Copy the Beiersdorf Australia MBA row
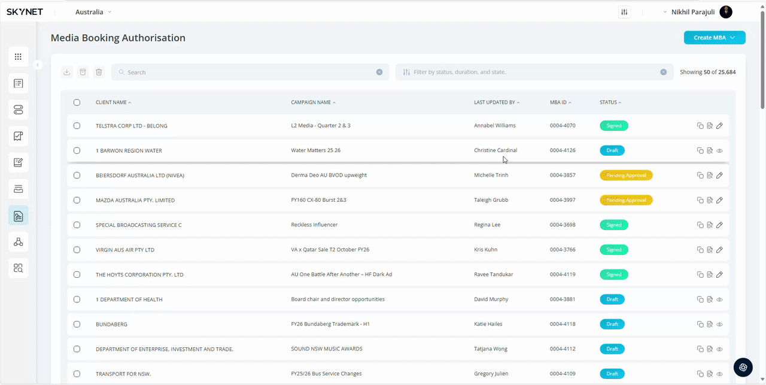The image size is (766, 385). (x=700, y=175)
